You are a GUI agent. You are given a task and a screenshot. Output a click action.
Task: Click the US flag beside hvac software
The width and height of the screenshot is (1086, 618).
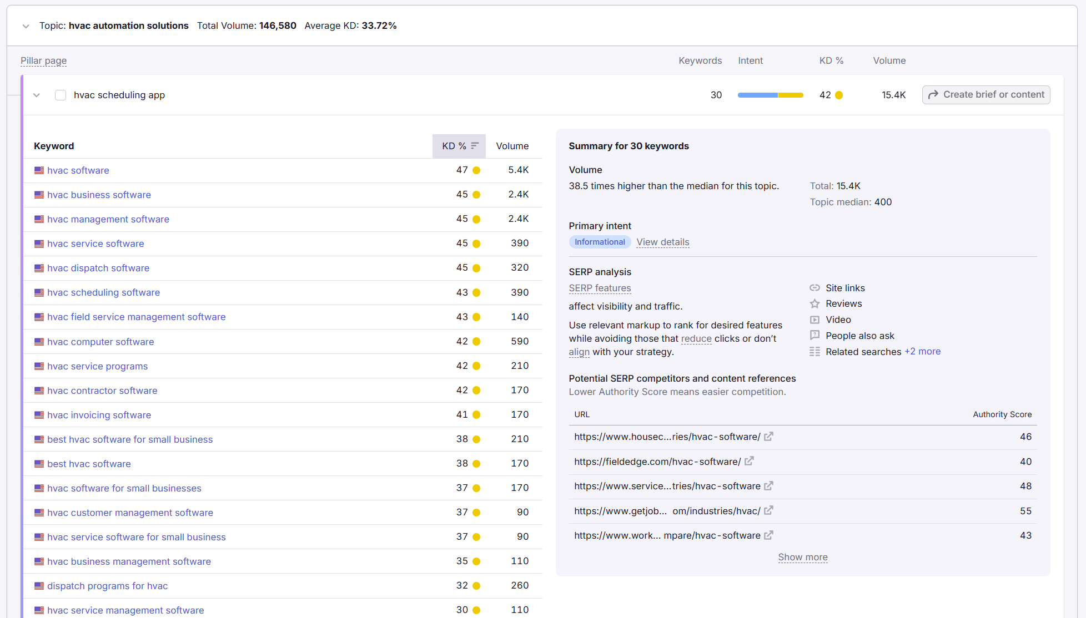click(x=39, y=170)
